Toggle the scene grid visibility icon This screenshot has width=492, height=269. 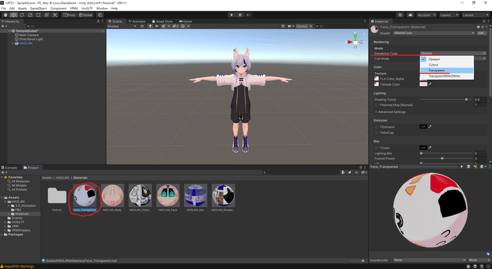click(184, 26)
